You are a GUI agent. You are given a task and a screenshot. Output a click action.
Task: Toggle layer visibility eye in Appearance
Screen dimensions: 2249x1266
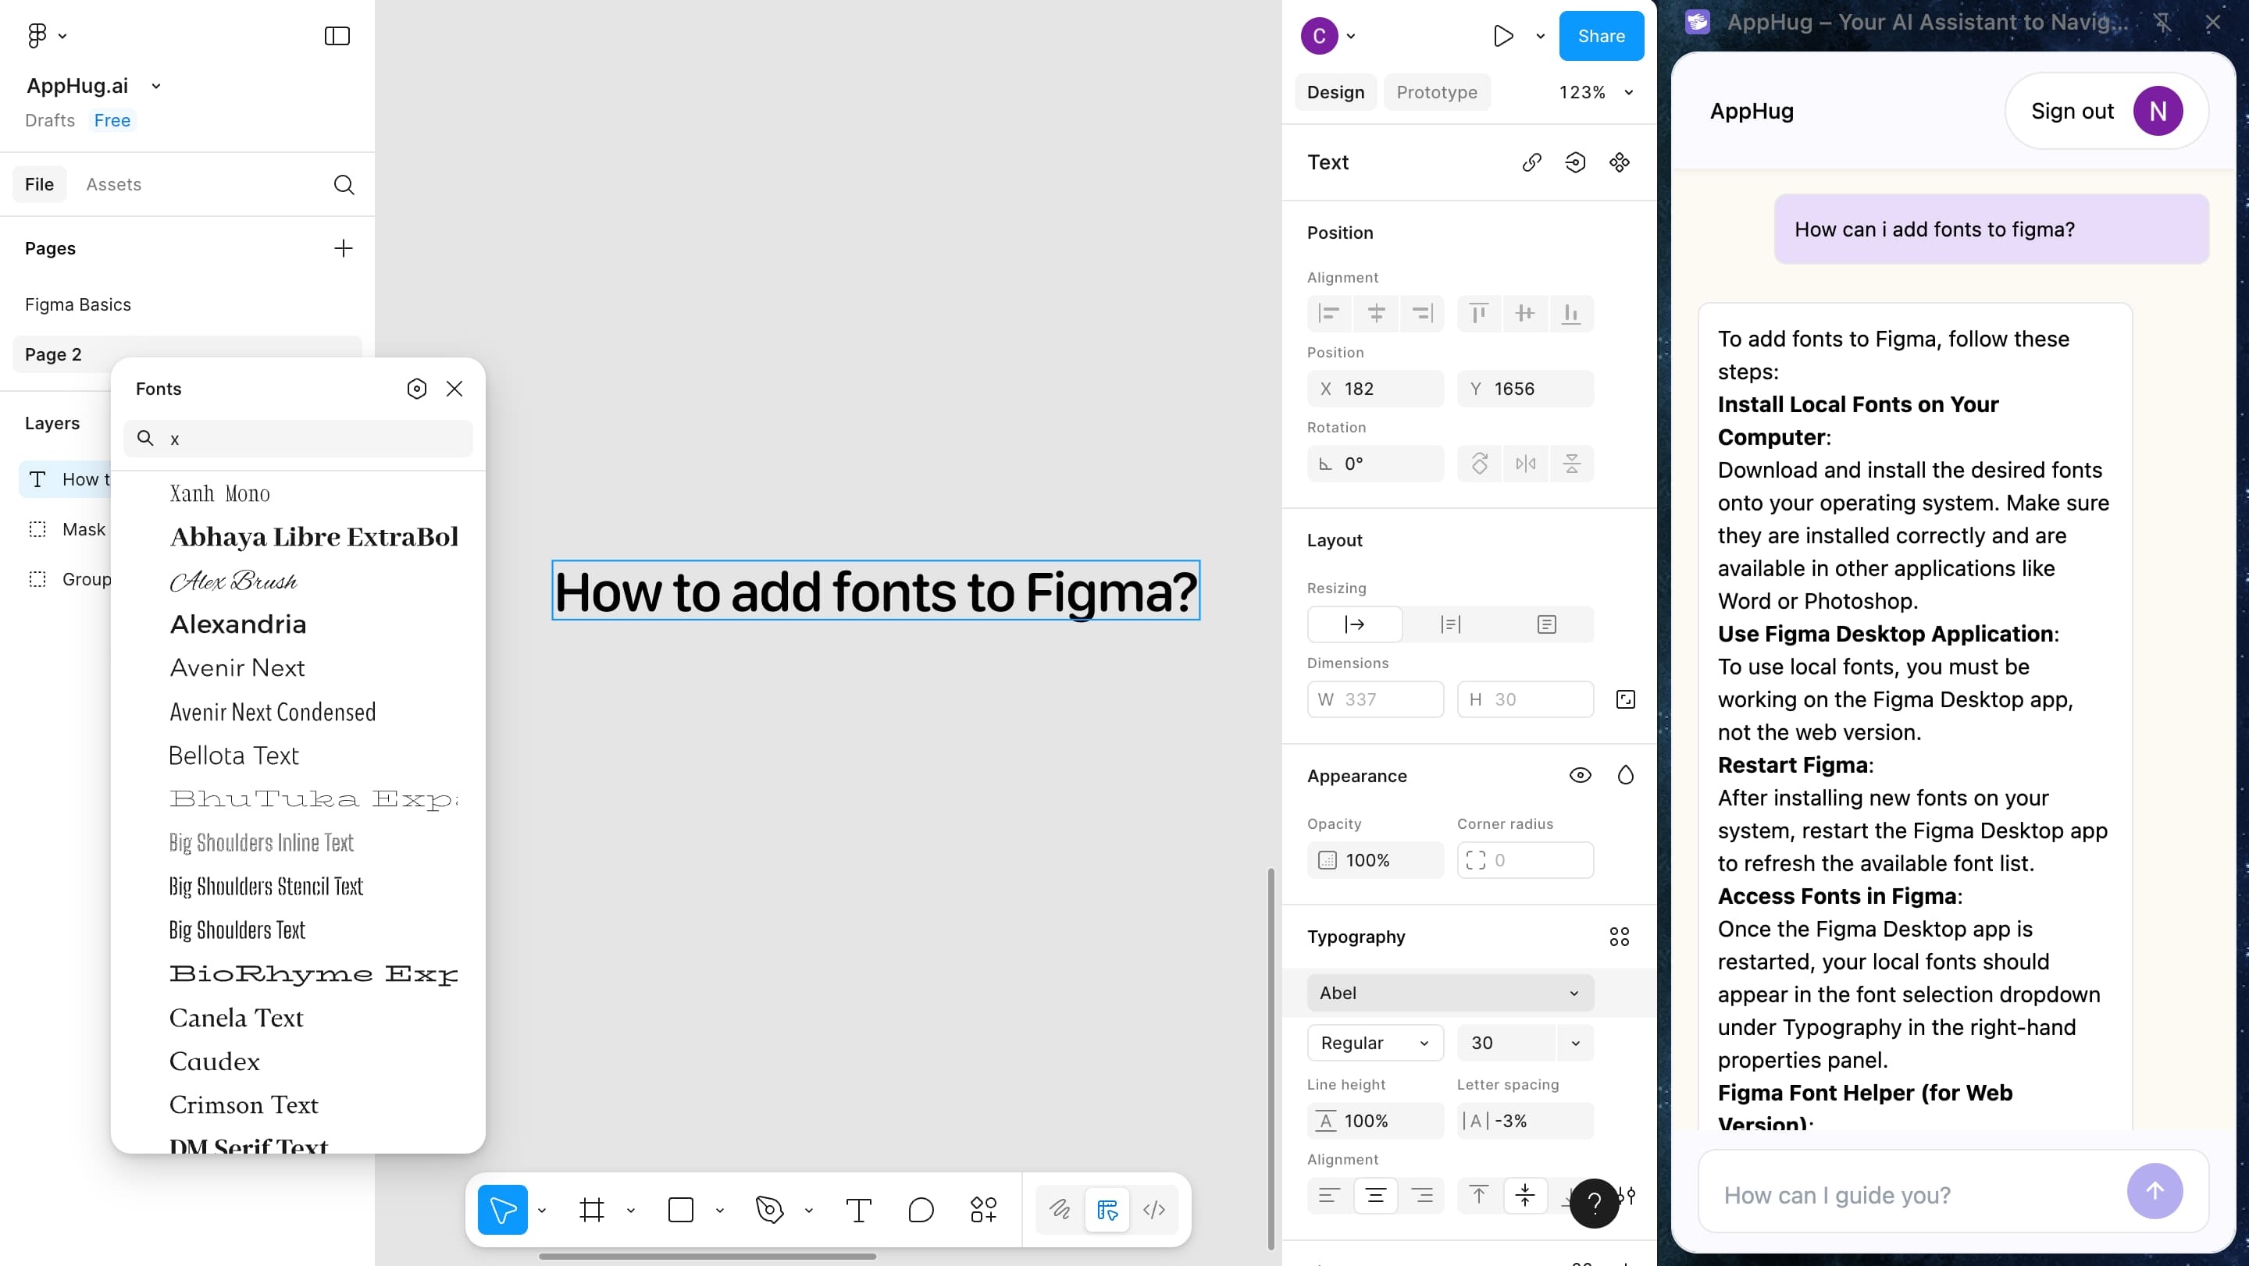pos(1581,775)
